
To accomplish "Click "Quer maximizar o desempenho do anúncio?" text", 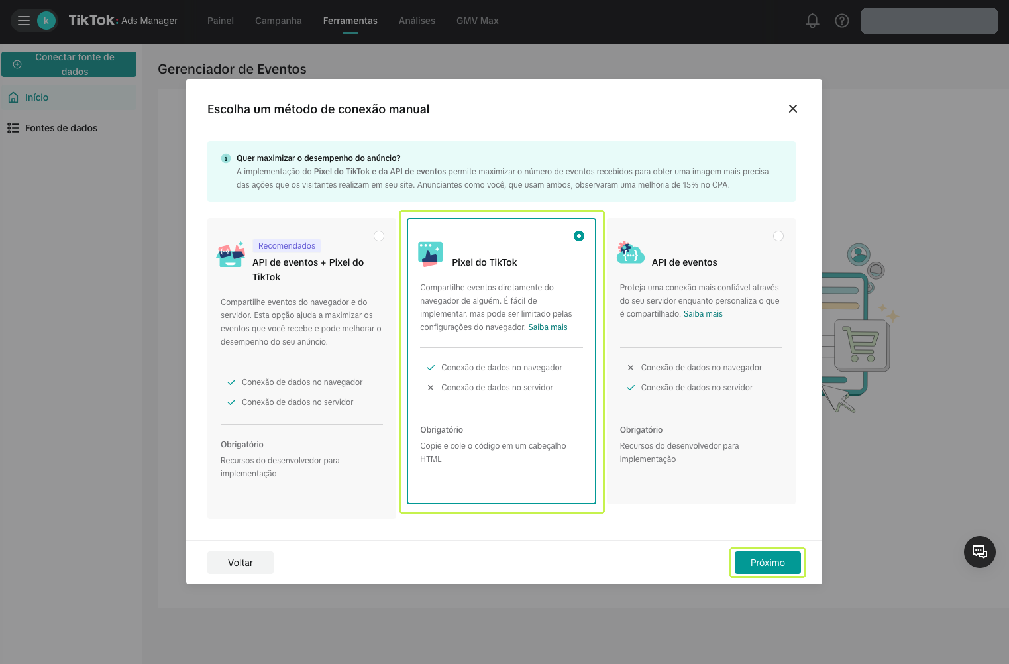I will 319,158.
